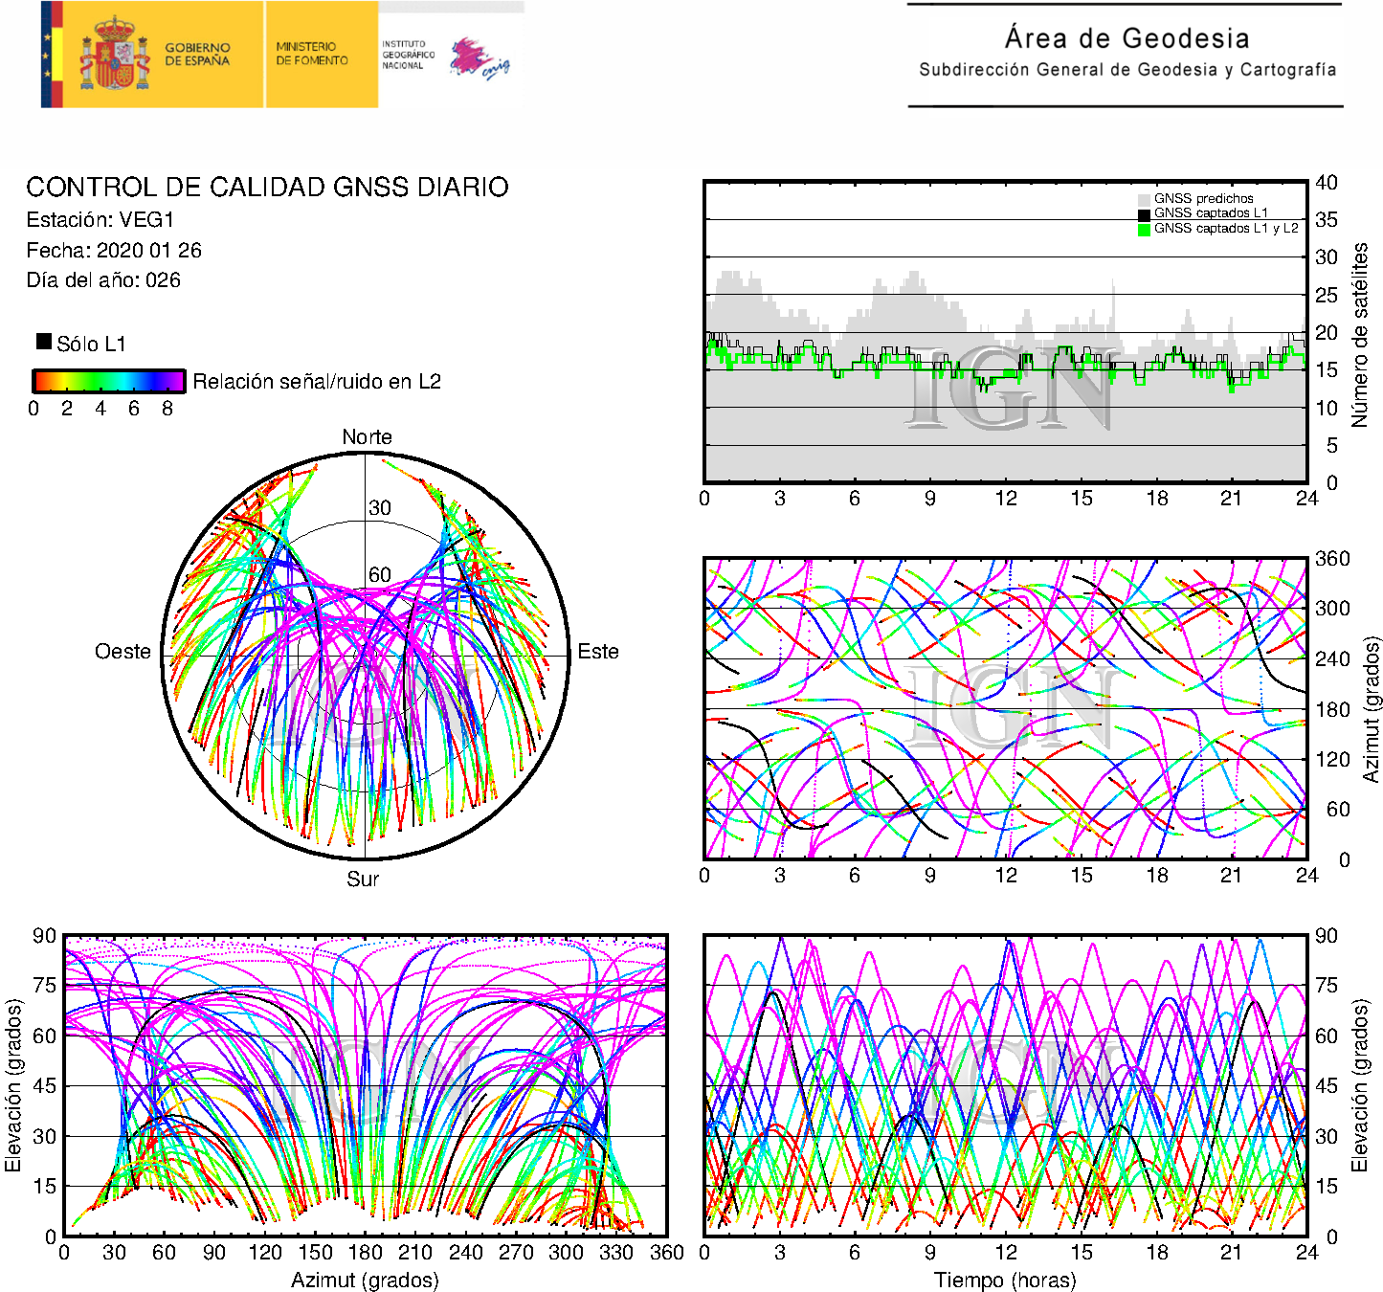This screenshot has height=1292, width=1383.
Task: Click the Fecha 2020 01 26 text
Action: coord(114,251)
